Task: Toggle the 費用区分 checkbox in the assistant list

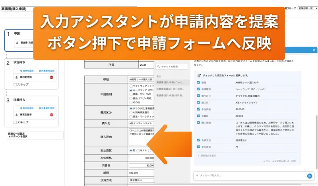Action: coord(198,96)
